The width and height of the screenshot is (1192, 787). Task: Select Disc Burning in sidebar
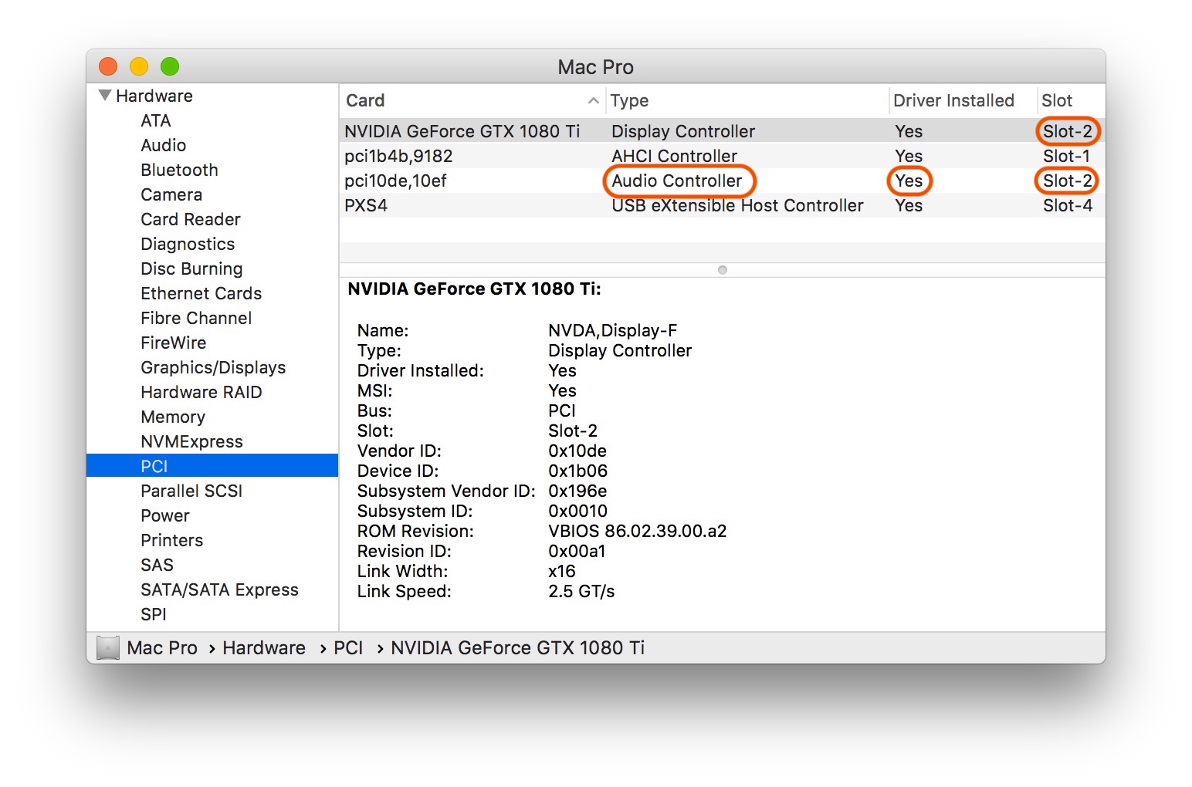point(191,269)
